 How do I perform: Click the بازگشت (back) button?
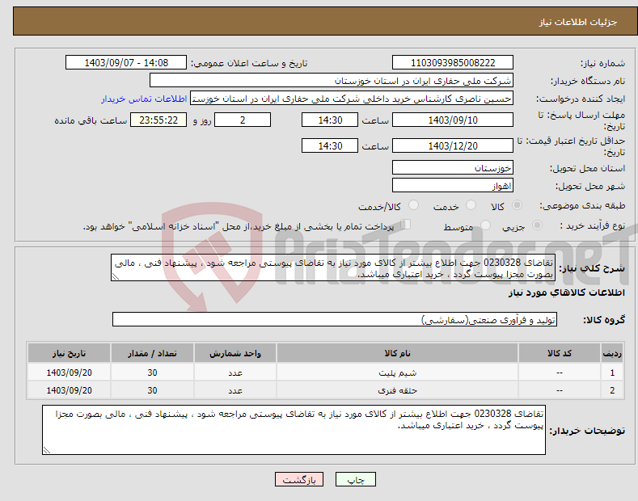coord(299,479)
